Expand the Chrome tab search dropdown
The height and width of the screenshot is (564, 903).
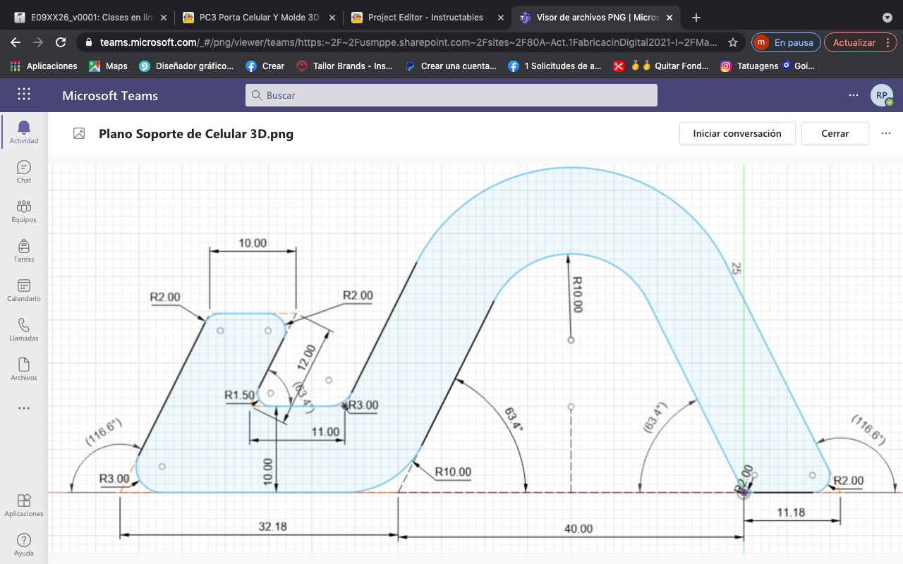pyautogui.click(x=887, y=18)
